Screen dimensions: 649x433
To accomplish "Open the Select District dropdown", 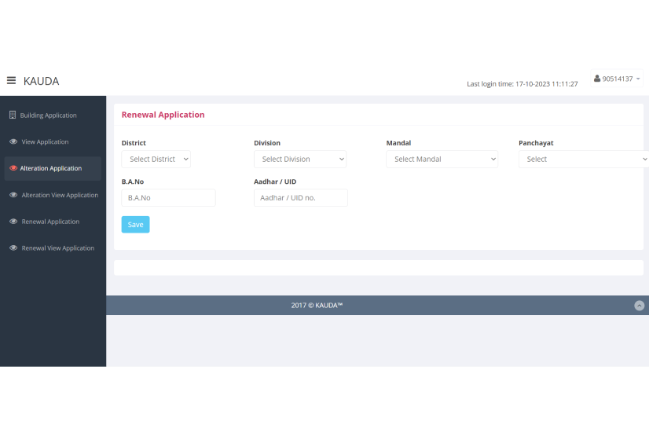I will pos(156,160).
